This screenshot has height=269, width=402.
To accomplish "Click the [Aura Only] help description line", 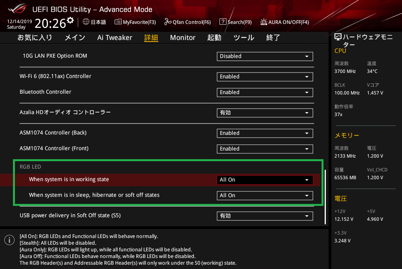I will pos(106,249).
